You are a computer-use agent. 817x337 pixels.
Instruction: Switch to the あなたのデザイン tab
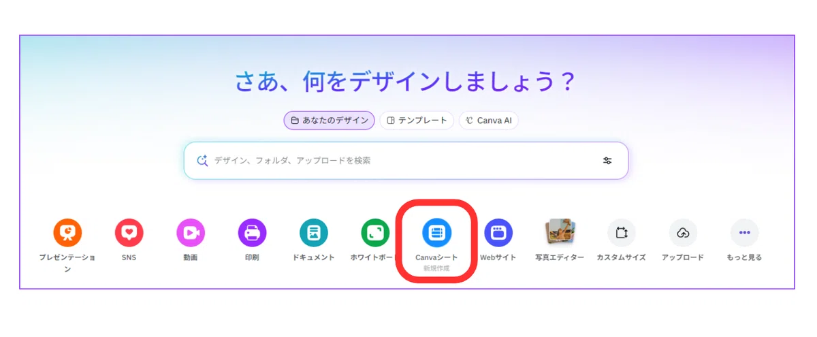coord(330,121)
